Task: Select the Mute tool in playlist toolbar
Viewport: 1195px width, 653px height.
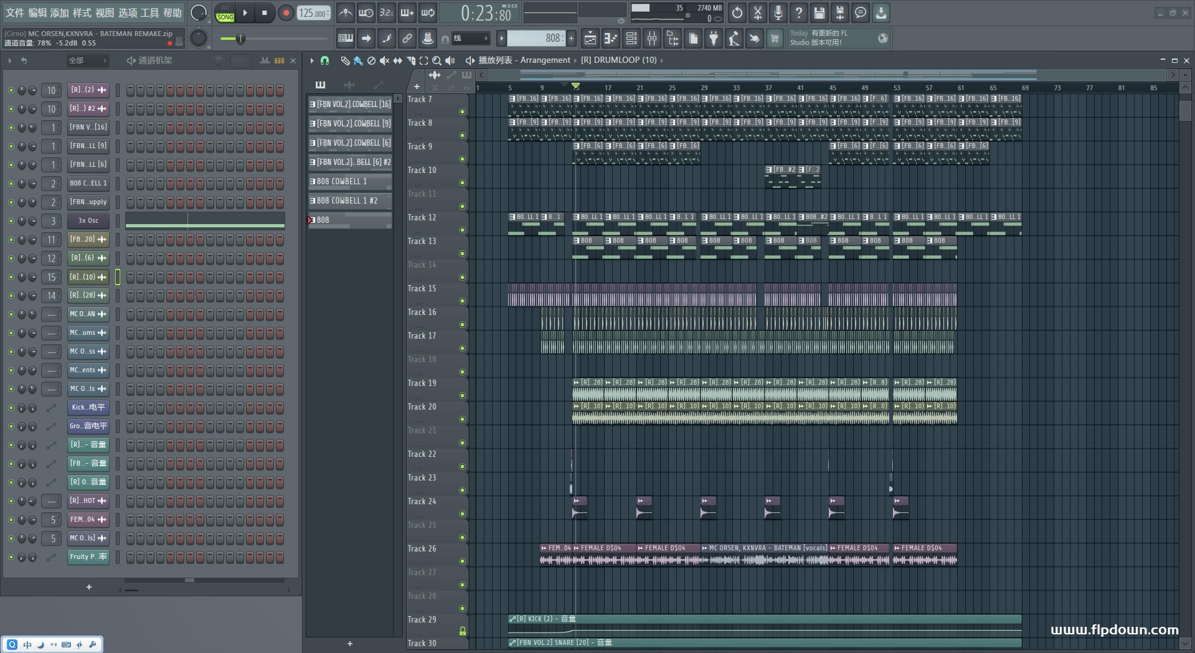Action: tap(384, 60)
